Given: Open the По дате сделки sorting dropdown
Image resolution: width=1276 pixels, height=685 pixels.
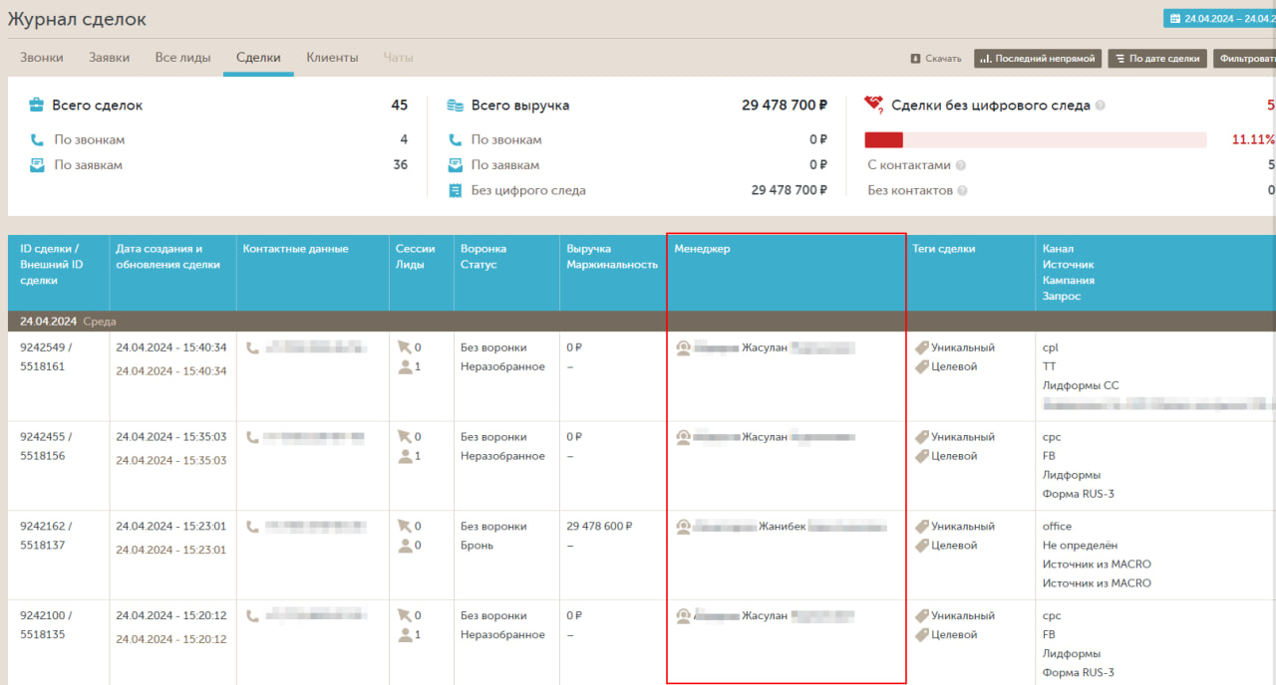Looking at the screenshot, I should click(1156, 59).
